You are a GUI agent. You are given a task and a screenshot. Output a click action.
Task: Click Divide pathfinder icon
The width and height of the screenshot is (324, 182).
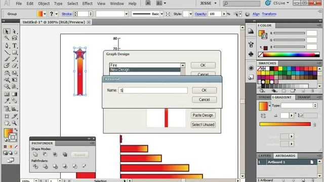click(x=35, y=166)
